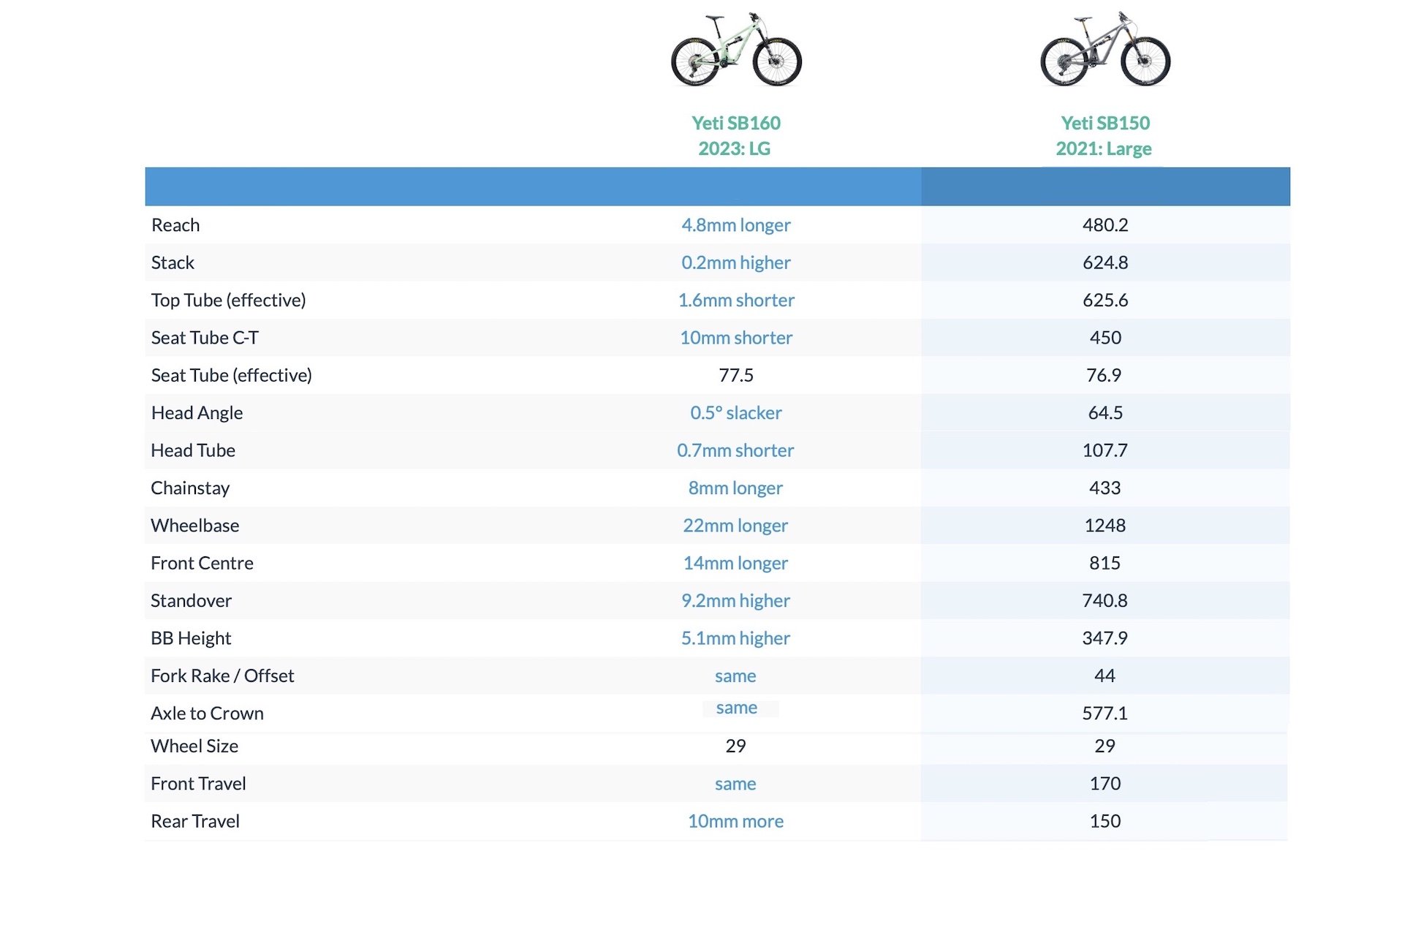Click the '0.5° slacker' value

click(736, 413)
